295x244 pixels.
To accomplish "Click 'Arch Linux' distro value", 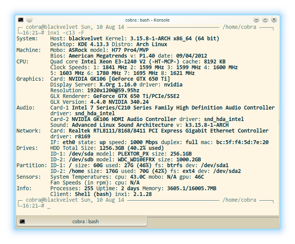I will [x=151, y=44].
